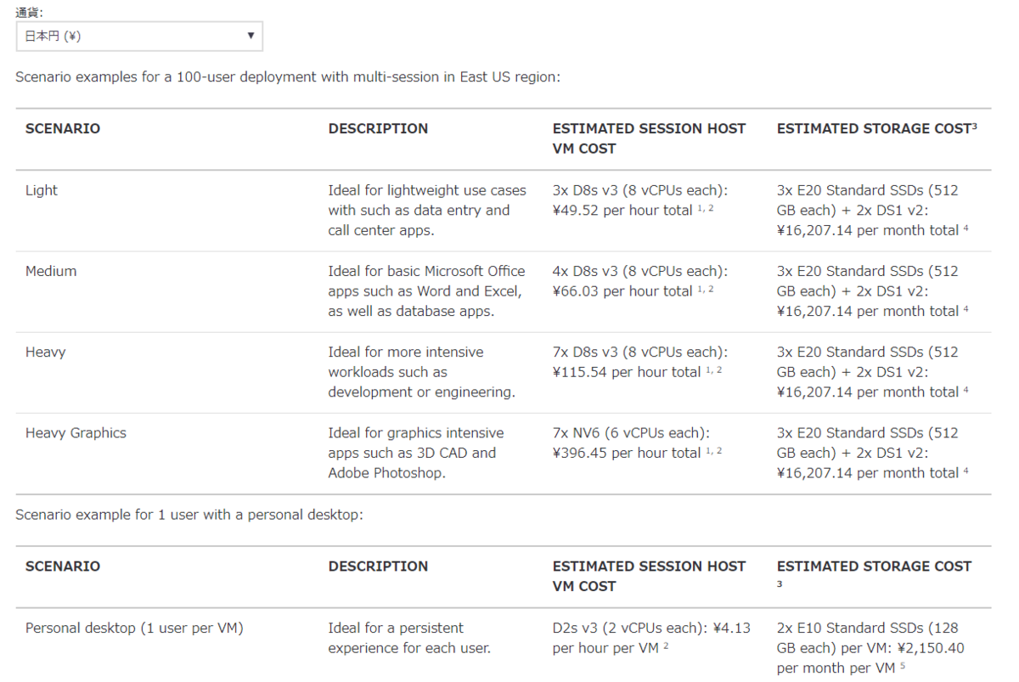1019x682 pixels.
Task: Open the 日本円 (¥) currency dropdown
Action: [x=139, y=37]
